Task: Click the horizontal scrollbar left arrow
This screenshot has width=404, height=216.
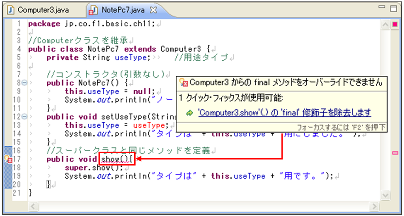Action: click(x=32, y=206)
